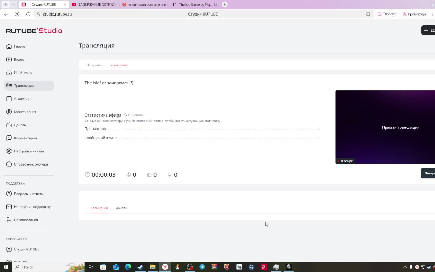The width and height of the screenshot is (435, 272).
Task: Click the likes thumbs-up icon
Action: (149, 175)
